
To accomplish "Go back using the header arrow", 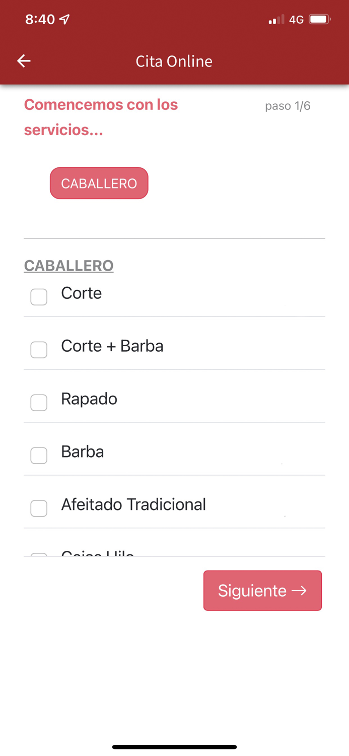I will coord(24,61).
